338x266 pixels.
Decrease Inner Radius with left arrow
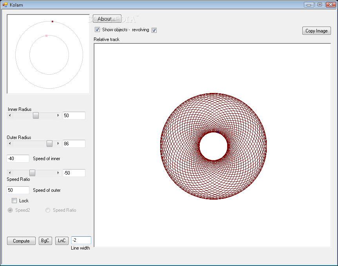point(10,116)
